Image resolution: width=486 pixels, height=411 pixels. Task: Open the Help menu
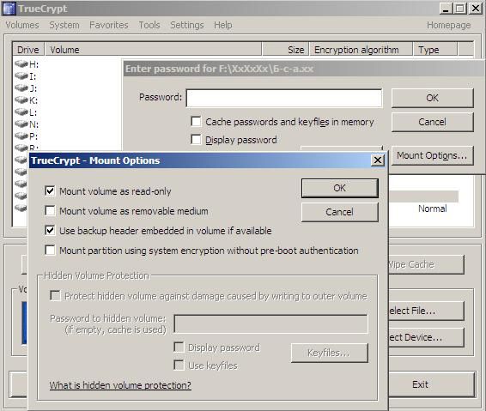point(223,25)
